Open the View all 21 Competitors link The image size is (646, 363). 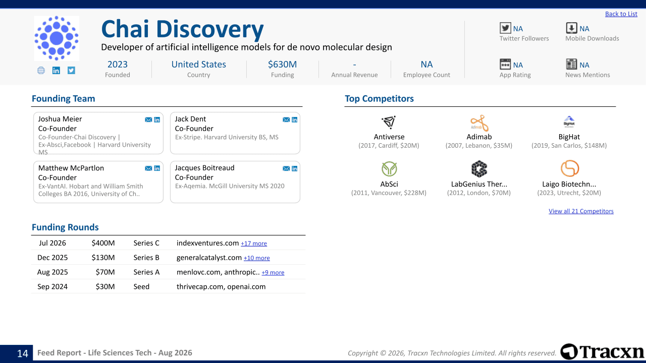[x=581, y=211]
